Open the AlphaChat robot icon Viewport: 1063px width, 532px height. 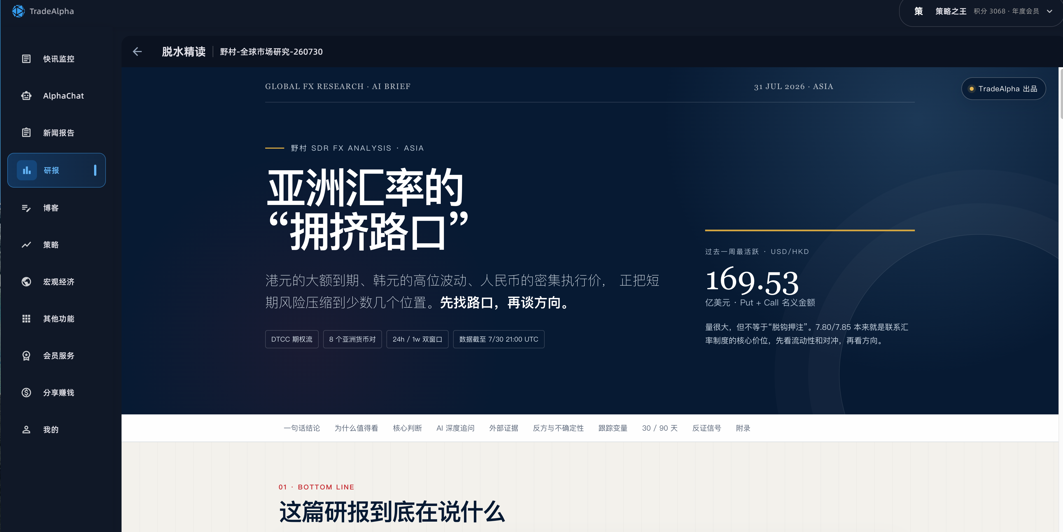26,96
